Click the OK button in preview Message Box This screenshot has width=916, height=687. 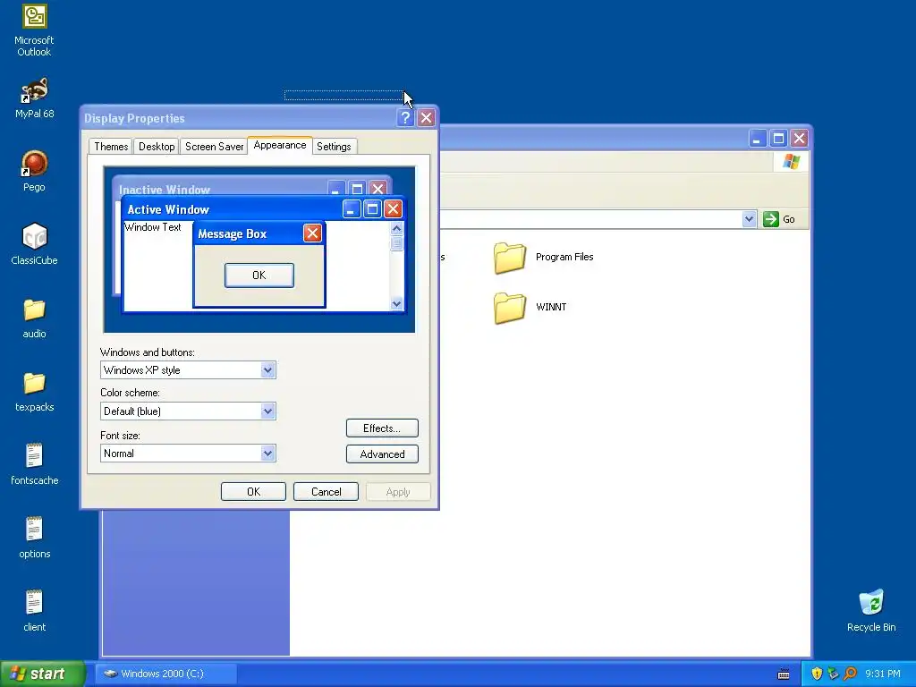[x=259, y=276]
